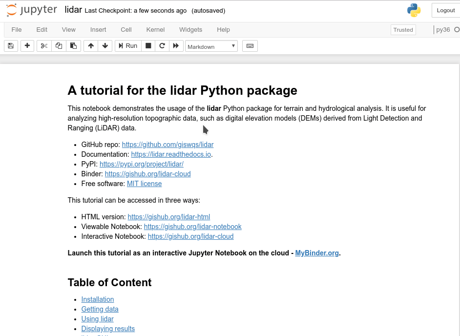Open the lidar.readthedocs.io documentation link
This screenshot has width=460, height=336.
(x=171, y=154)
